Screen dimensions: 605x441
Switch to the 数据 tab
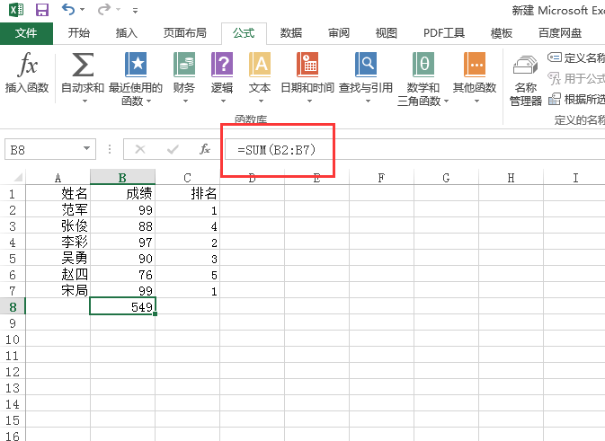coord(291,33)
